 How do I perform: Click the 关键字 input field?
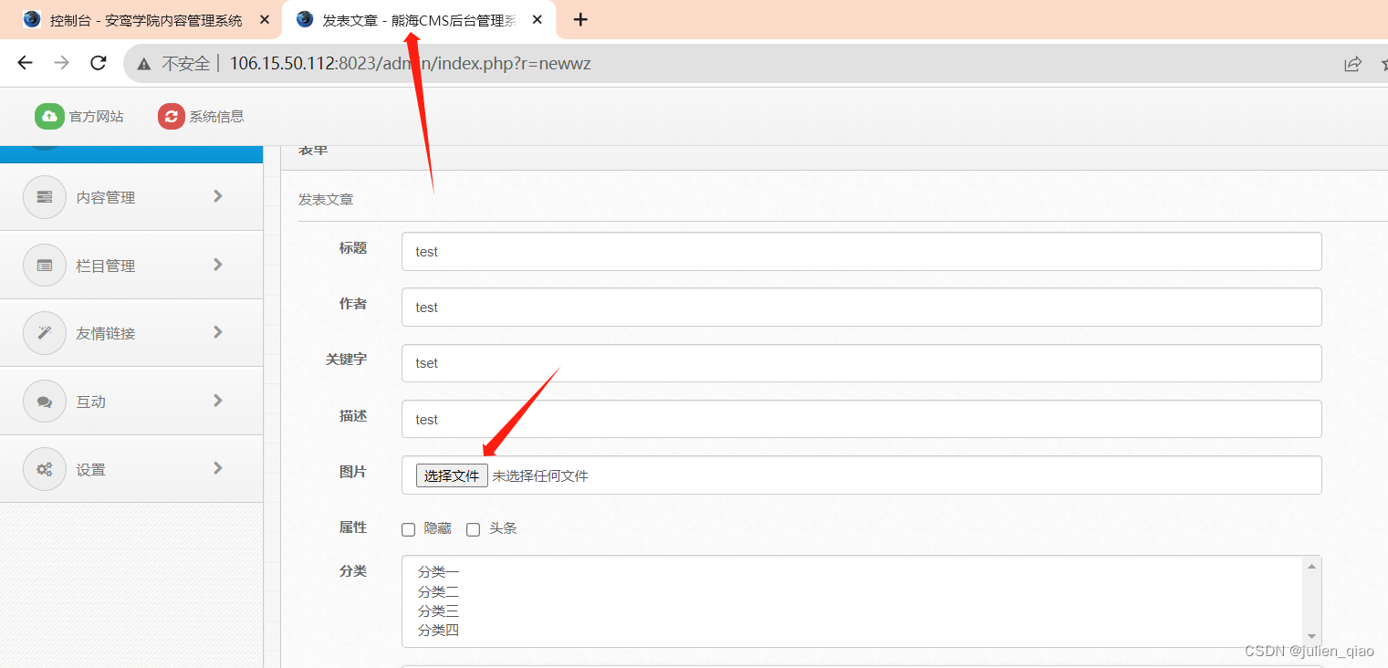861,363
